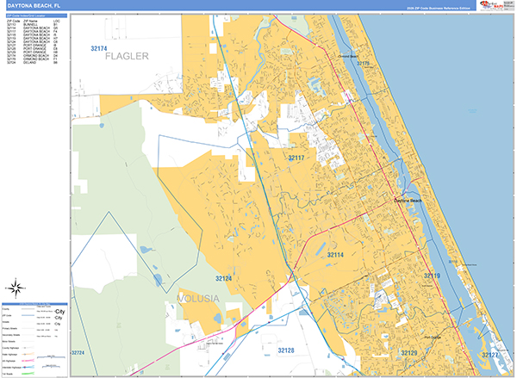517x378 pixels.
Task: Select the 32724 ZIP code label
Action: pyautogui.click(x=78, y=353)
